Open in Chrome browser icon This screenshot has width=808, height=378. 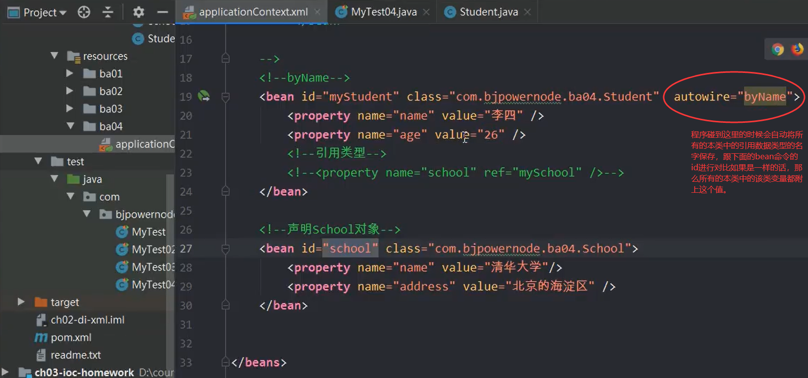(778, 49)
